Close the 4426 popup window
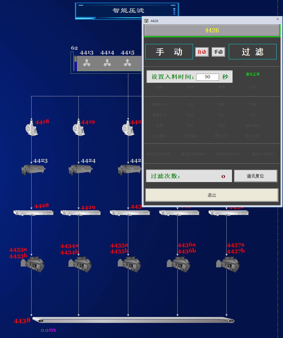 point(278,19)
